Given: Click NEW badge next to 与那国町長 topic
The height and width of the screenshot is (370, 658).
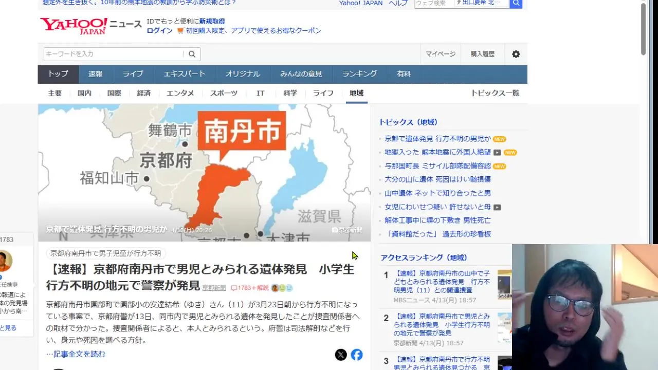Looking at the screenshot, I should pyautogui.click(x=500, y=166).
